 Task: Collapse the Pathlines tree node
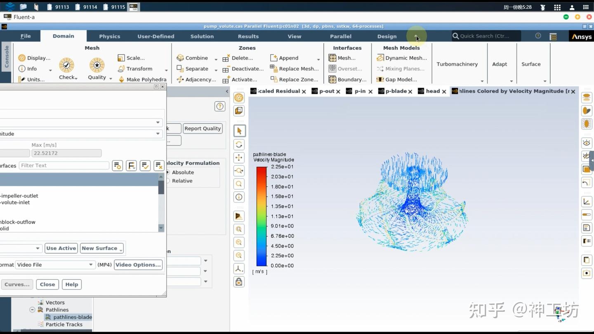coord(32,310)
